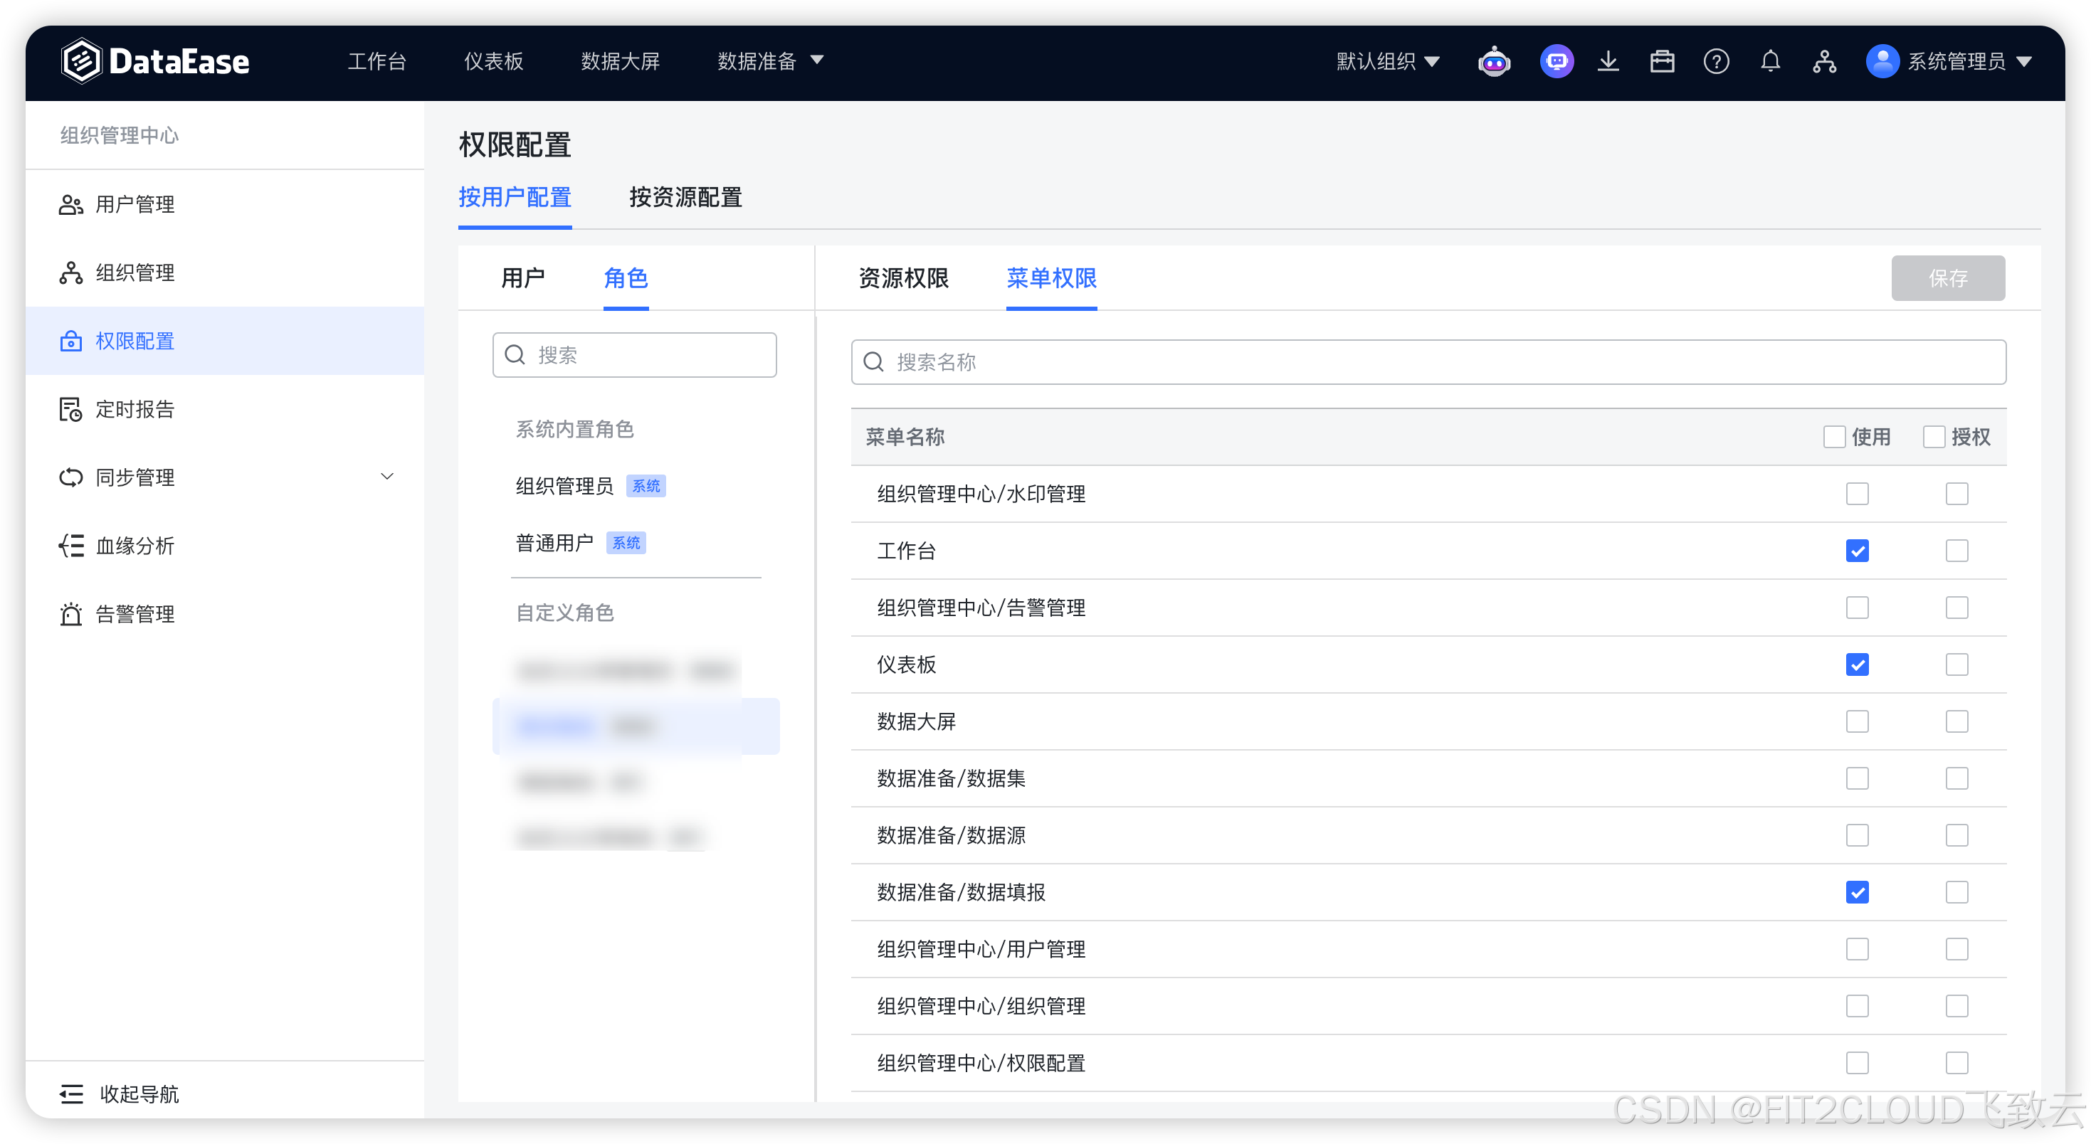Click the 搜索名称 menu search field

pos(1428,362)
